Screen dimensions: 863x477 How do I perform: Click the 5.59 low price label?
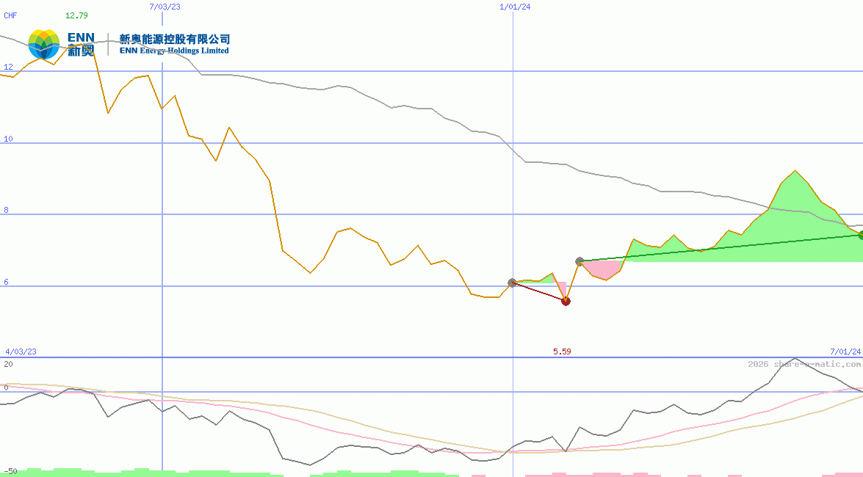(x=562, y=352)
